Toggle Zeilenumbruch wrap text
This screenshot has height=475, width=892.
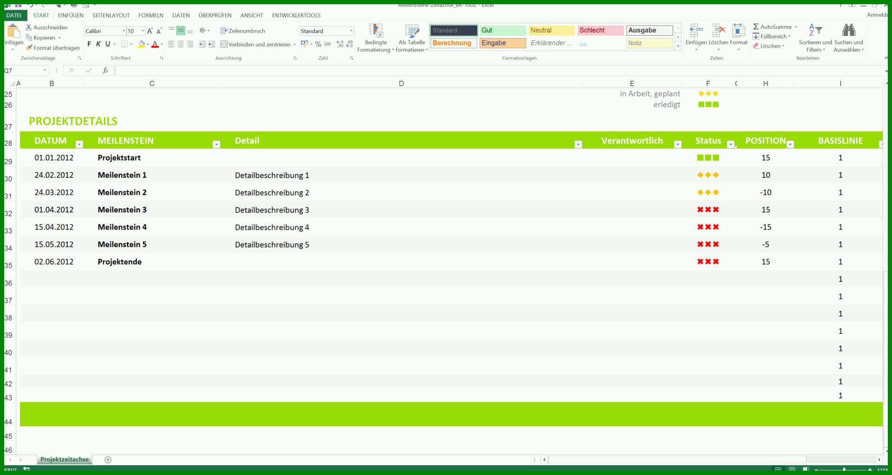click(x=243, y=31)
